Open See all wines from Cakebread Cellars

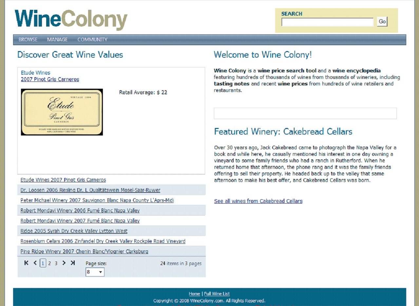(258, 201)
